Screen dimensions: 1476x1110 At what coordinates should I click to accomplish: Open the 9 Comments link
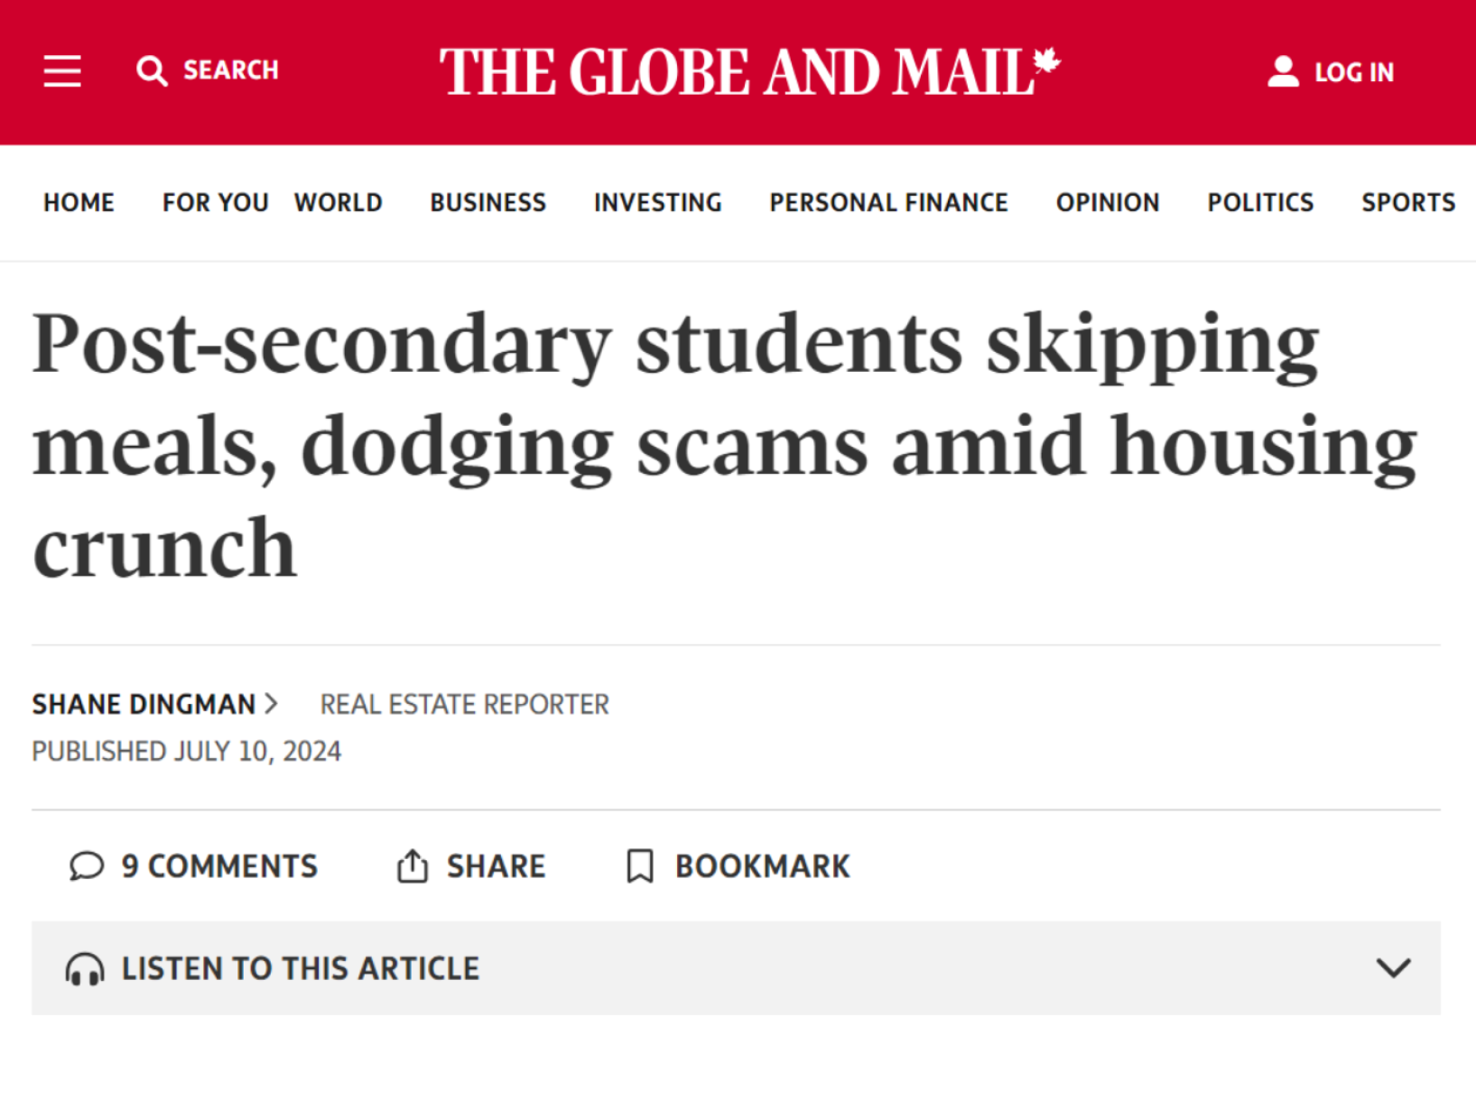pos(219,866)
